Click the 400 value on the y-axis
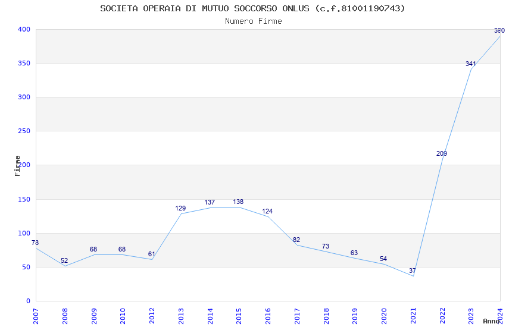 point(24,29)
